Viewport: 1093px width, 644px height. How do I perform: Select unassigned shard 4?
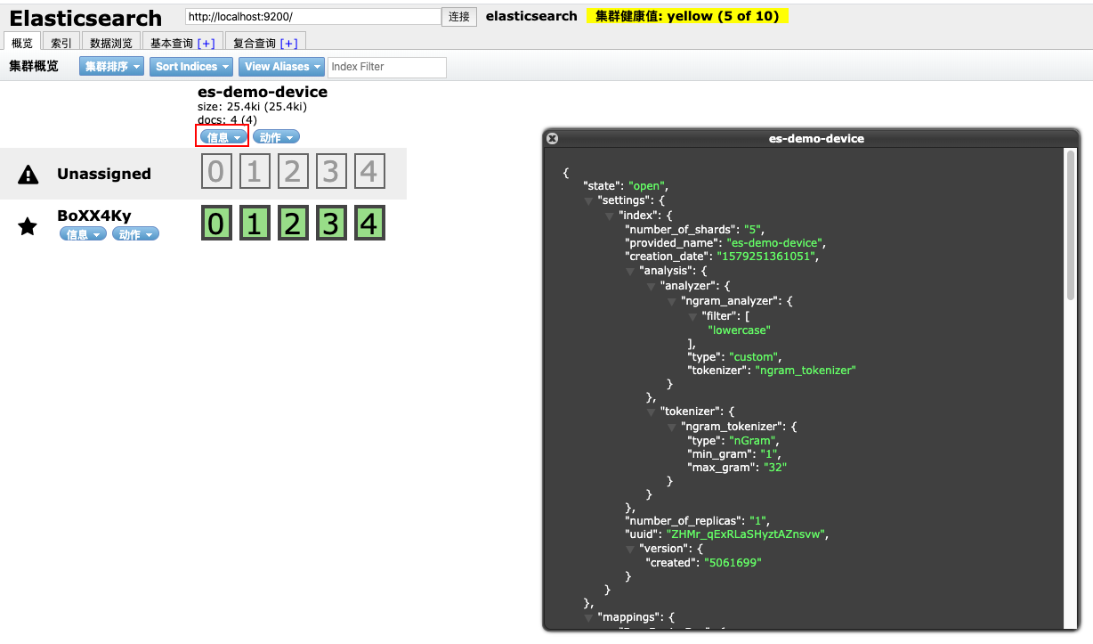pyautogui.click(x=369, y=171)
